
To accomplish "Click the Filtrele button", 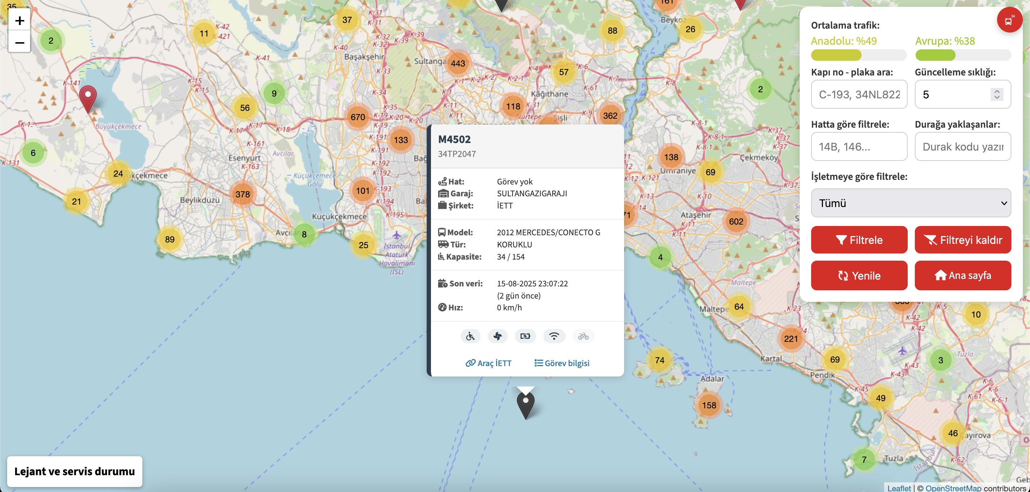I will [x=859, y=240].
